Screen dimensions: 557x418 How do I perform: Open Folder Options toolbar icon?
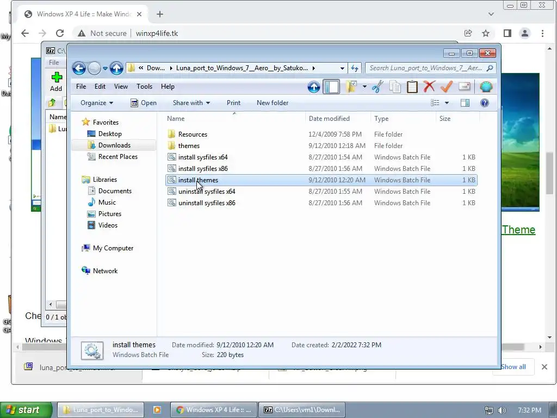(x=351, y=87)
